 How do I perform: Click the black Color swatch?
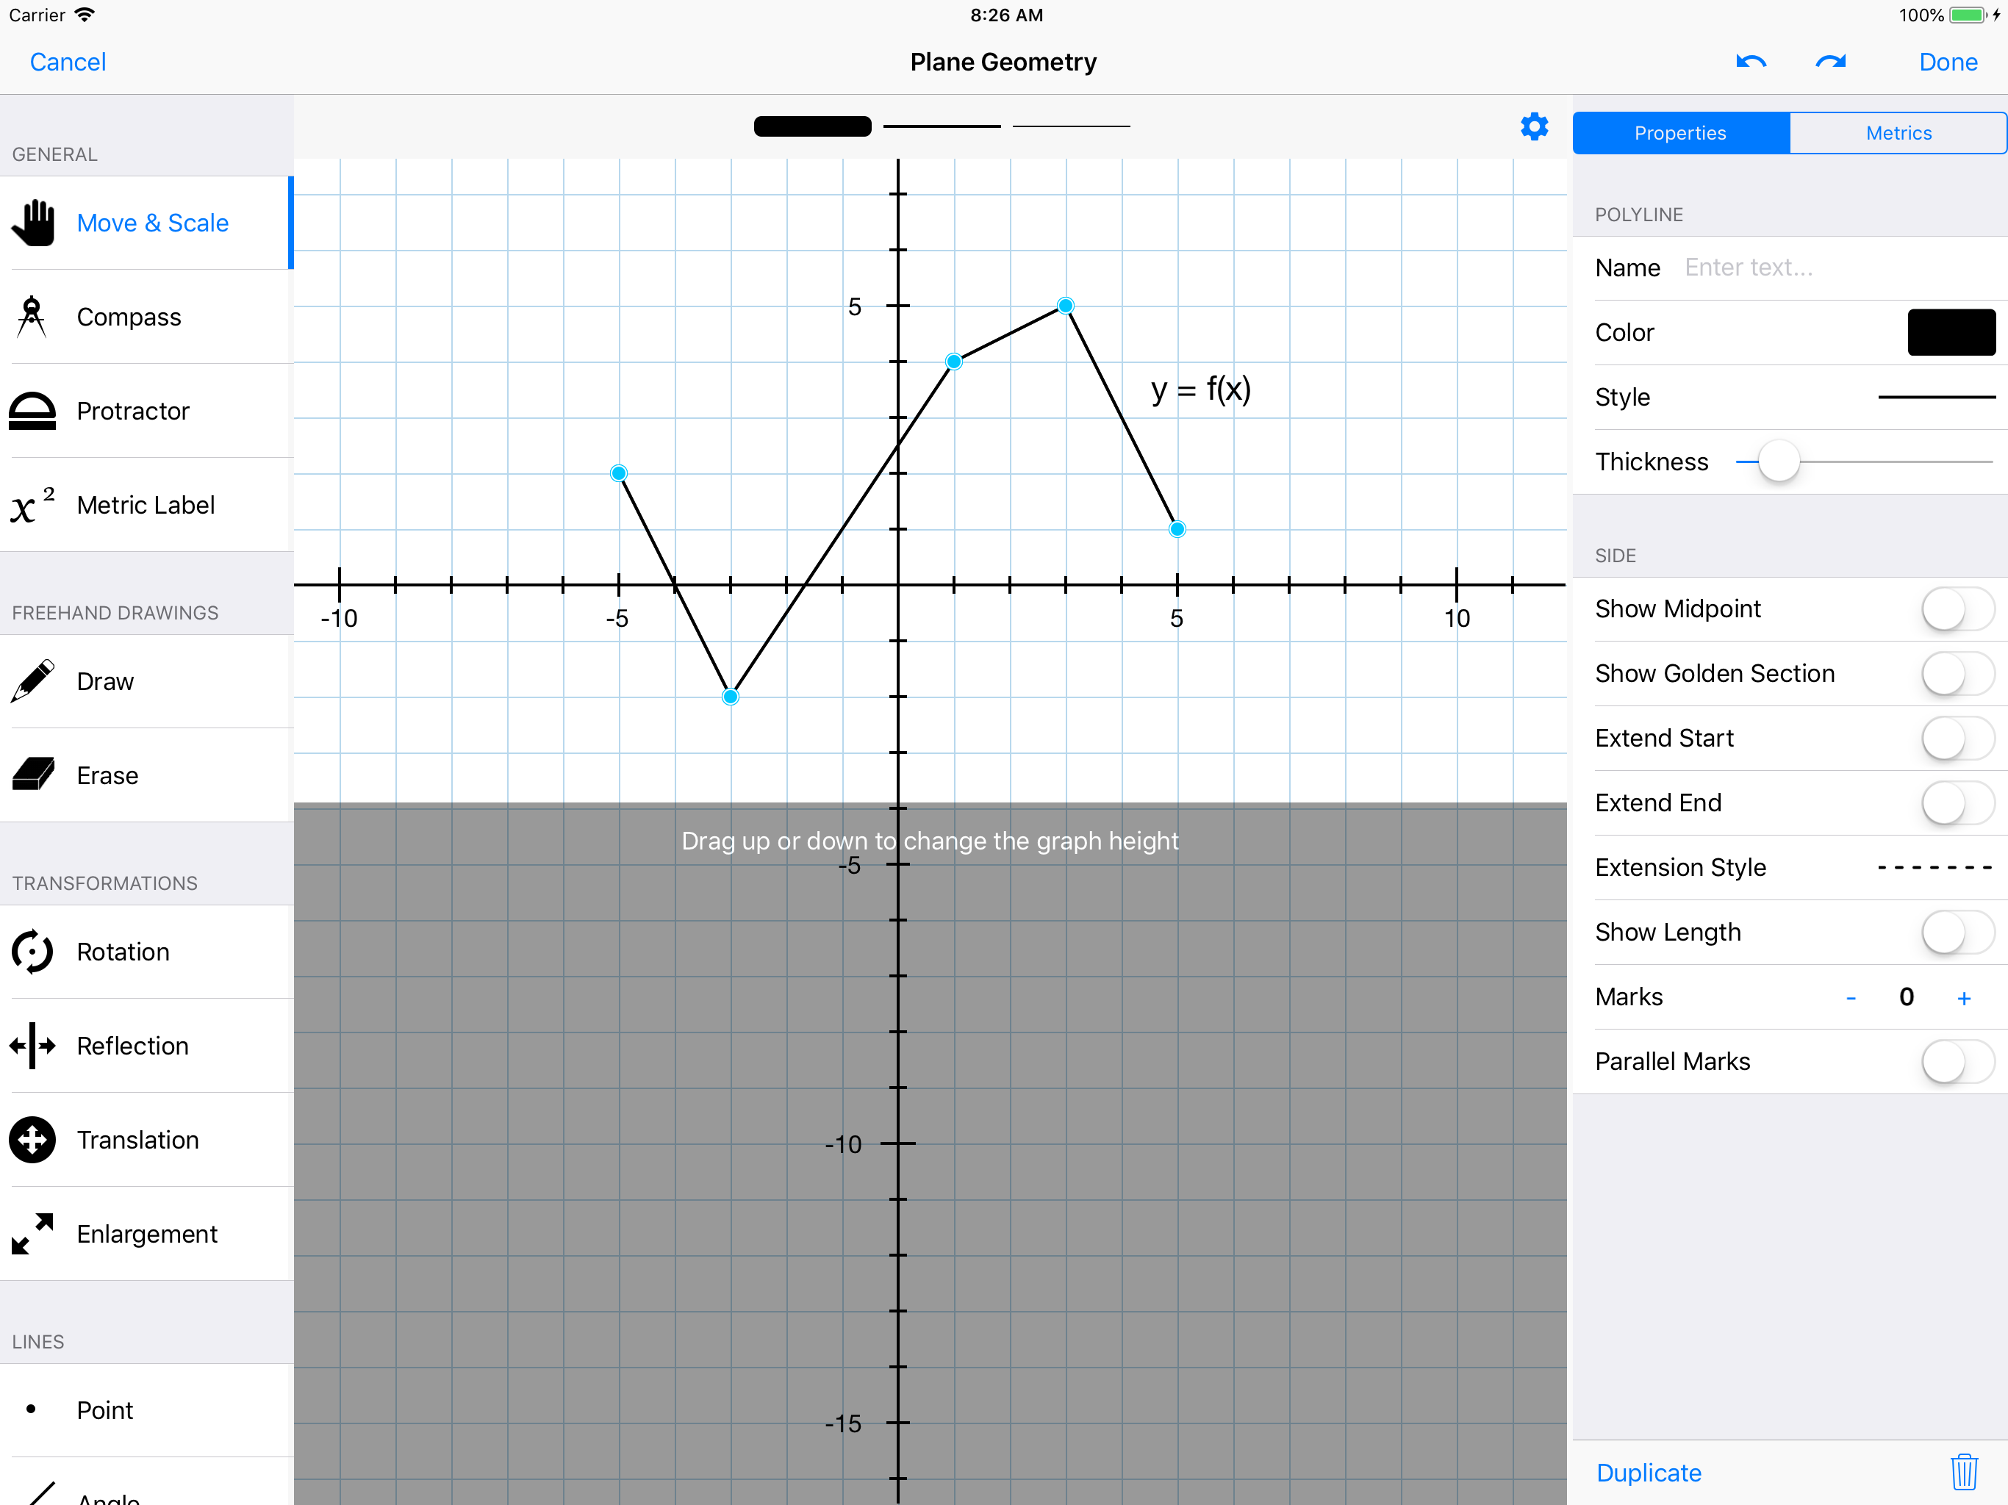tap(1950, 332)
